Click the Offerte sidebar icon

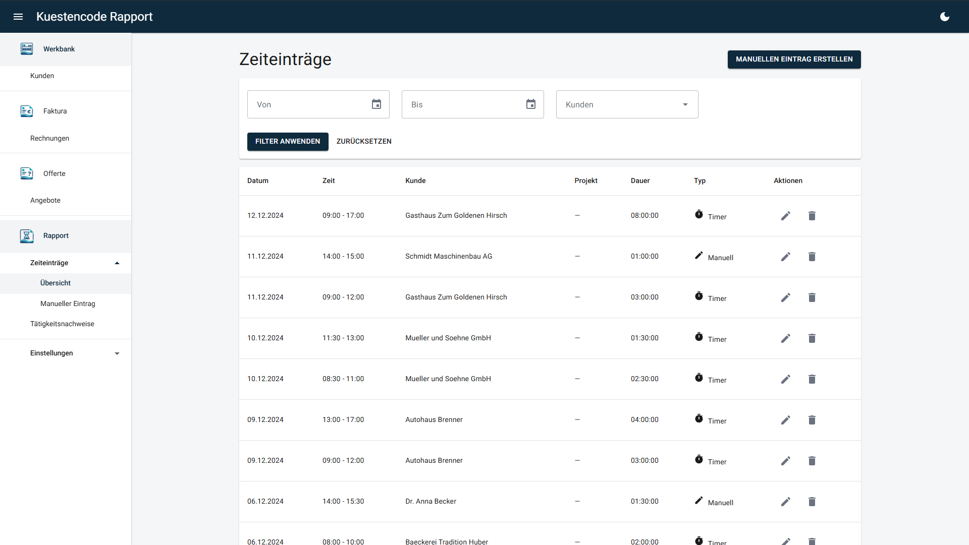click(x=27, y=173)
